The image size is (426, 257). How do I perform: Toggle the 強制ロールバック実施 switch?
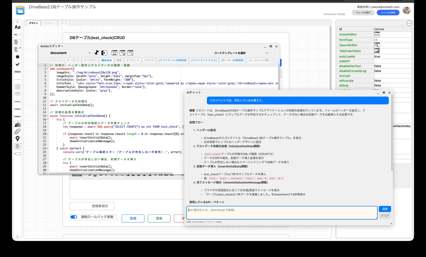tap(74, 217)
